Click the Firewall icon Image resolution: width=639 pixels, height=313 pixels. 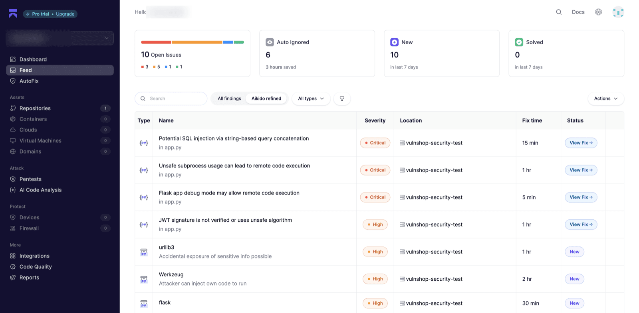[13, 228]
